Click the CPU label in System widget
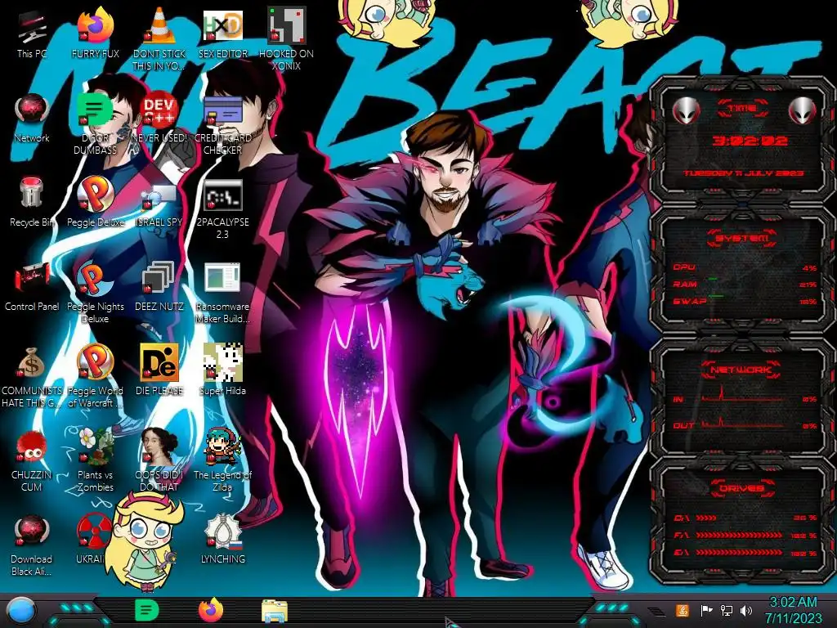 [x=684, y=267]
